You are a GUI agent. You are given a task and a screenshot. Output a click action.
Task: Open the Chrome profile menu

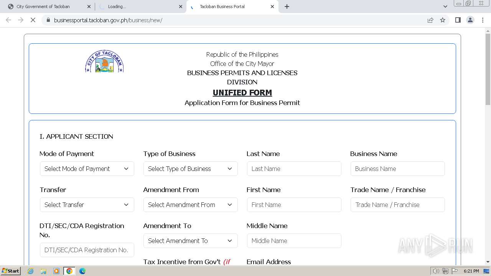pyautogui.click(x=470, y=20)
